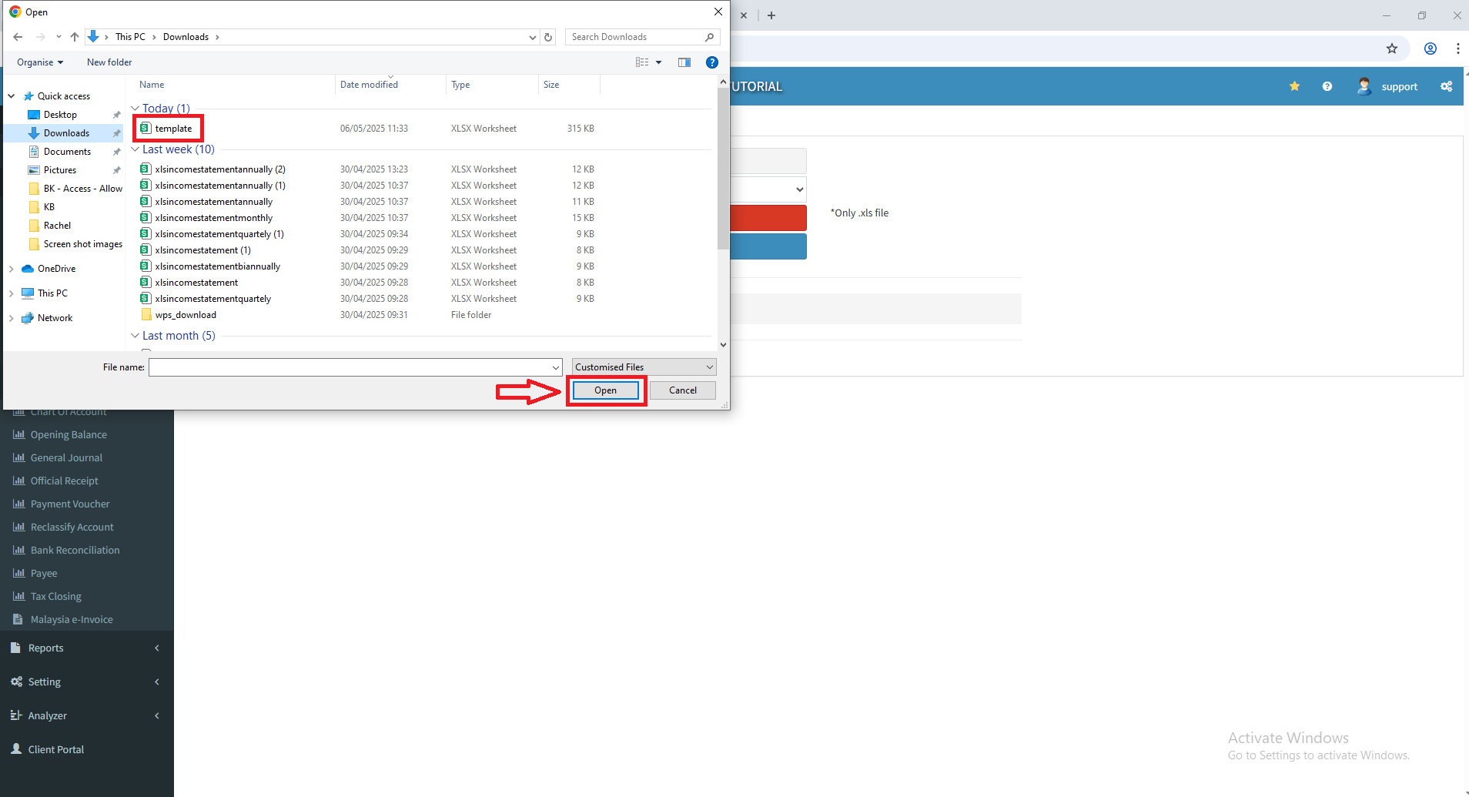Click the New folder button
Image resolution: width=1469 pixels, height=797 pixels.
point(109,62)
